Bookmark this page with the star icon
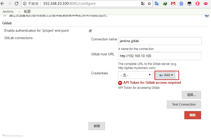This screenshot has height=138, width=211. tap(149, 4)
